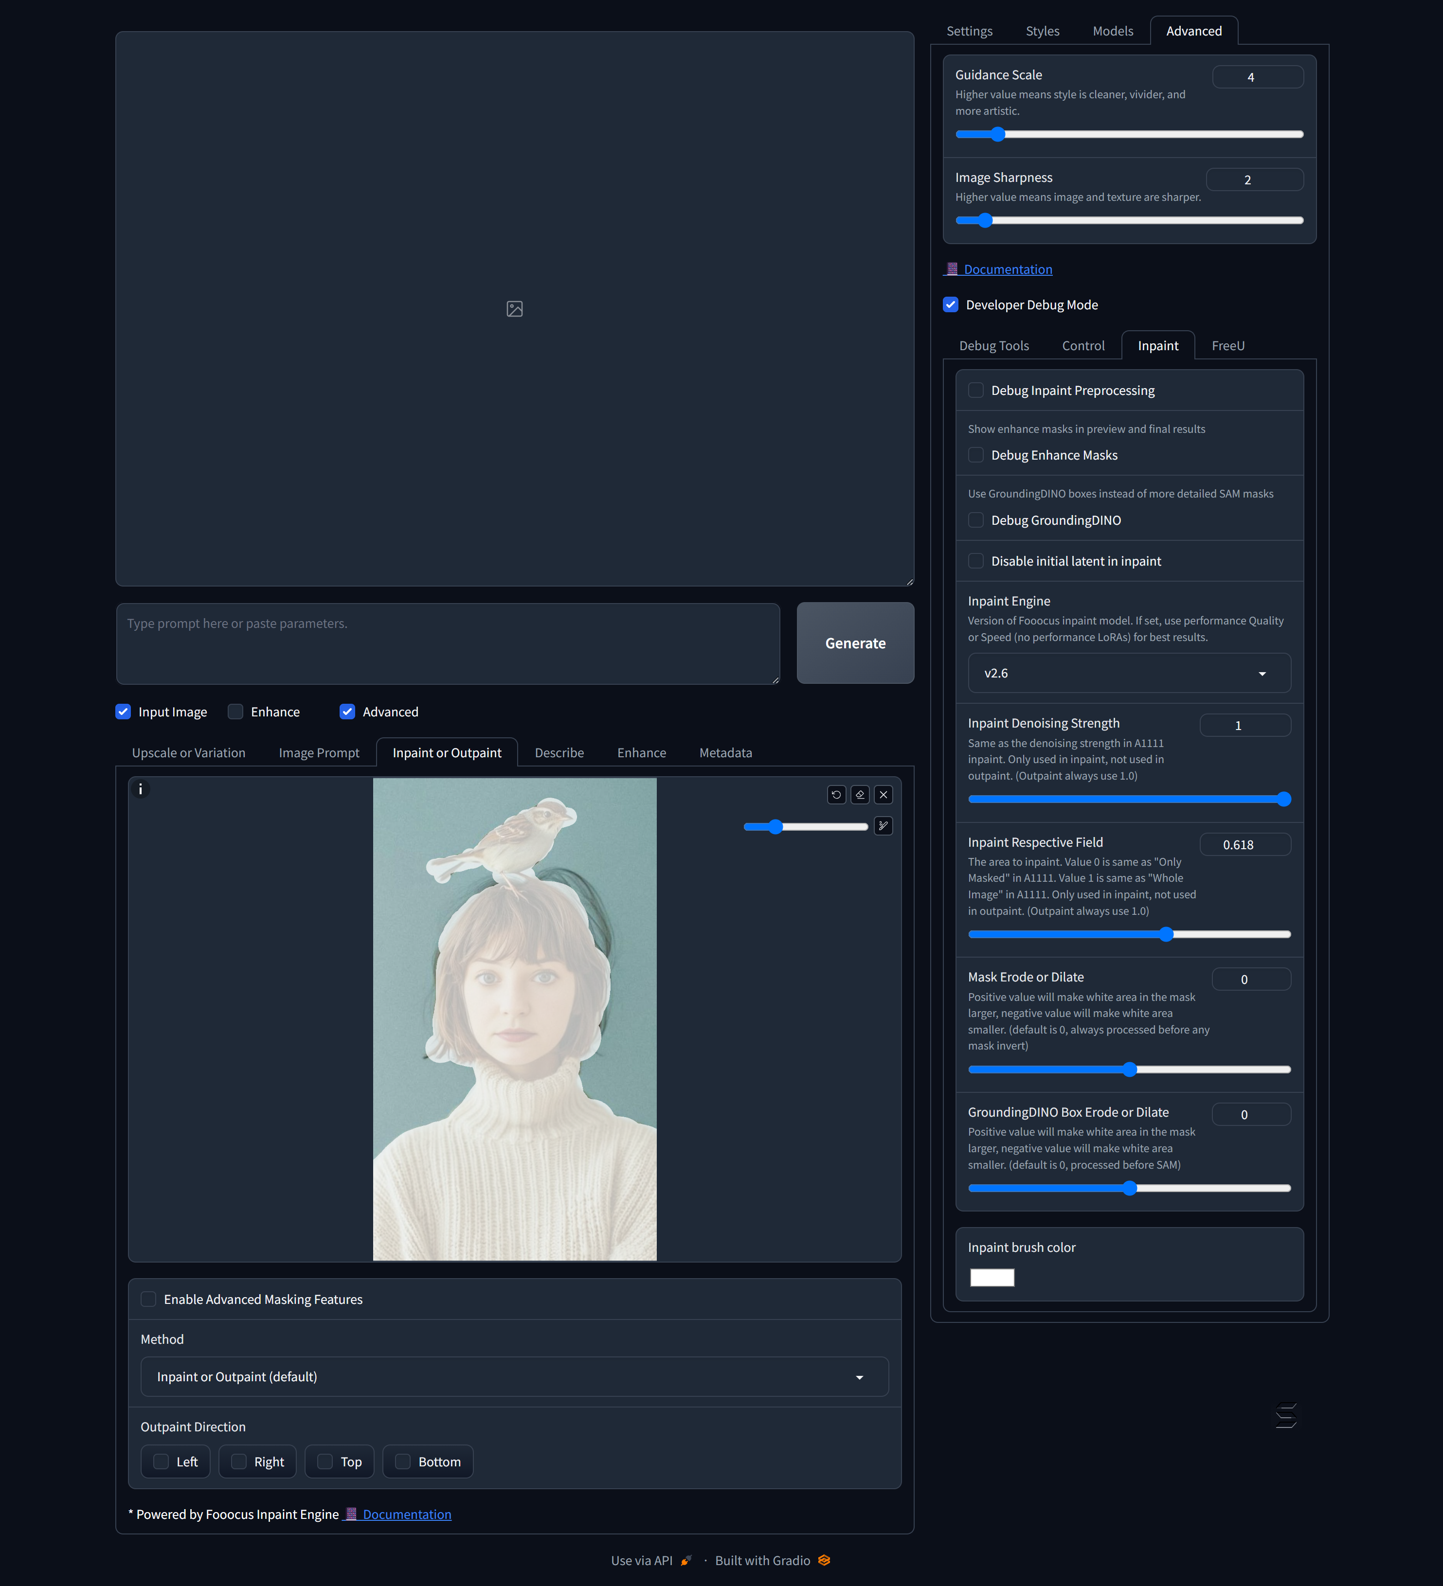Viewport: 1443px width, 1586px height.
Task: Click the undo mask stroke icon
Action: coord(835,795)
